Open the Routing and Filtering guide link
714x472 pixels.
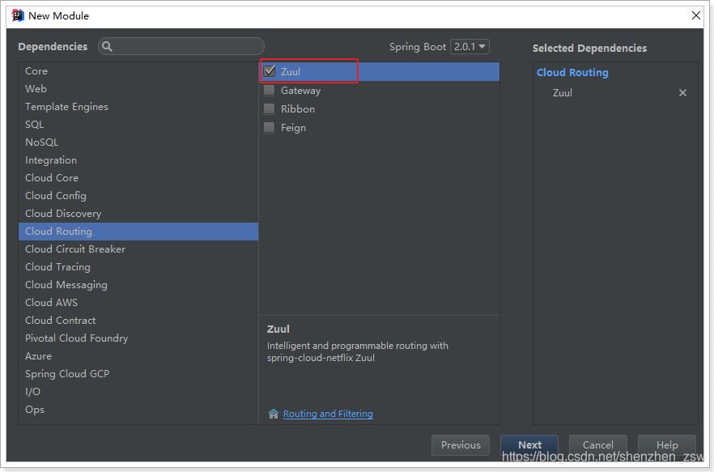click(328, 414)
